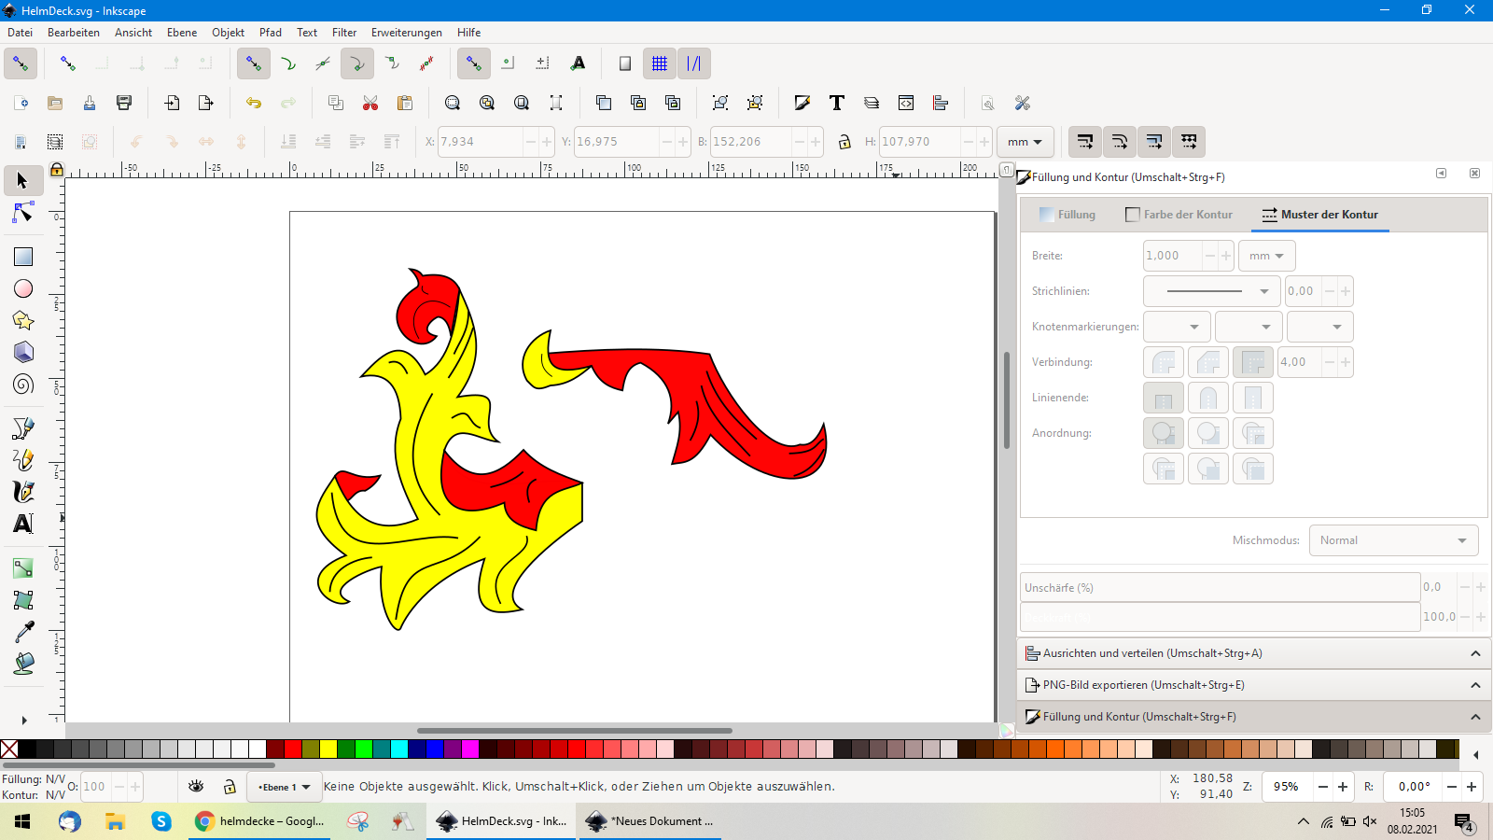Pick the Color dropper tool
Image resolution: width=1493 pixels, height=840 pixels.
(x=23, y=632)
